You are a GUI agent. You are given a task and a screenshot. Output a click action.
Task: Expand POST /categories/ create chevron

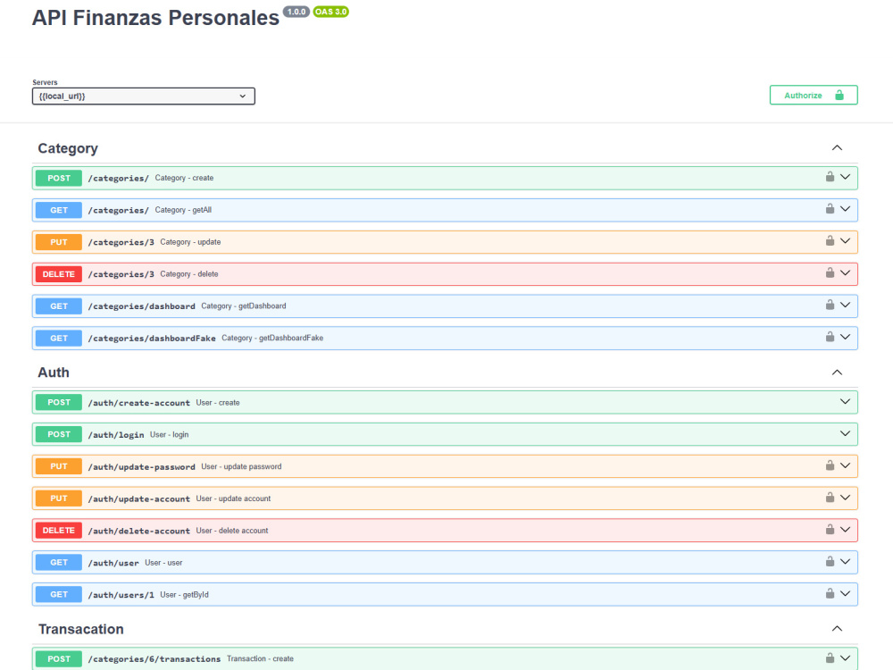(x=845, y=177)
